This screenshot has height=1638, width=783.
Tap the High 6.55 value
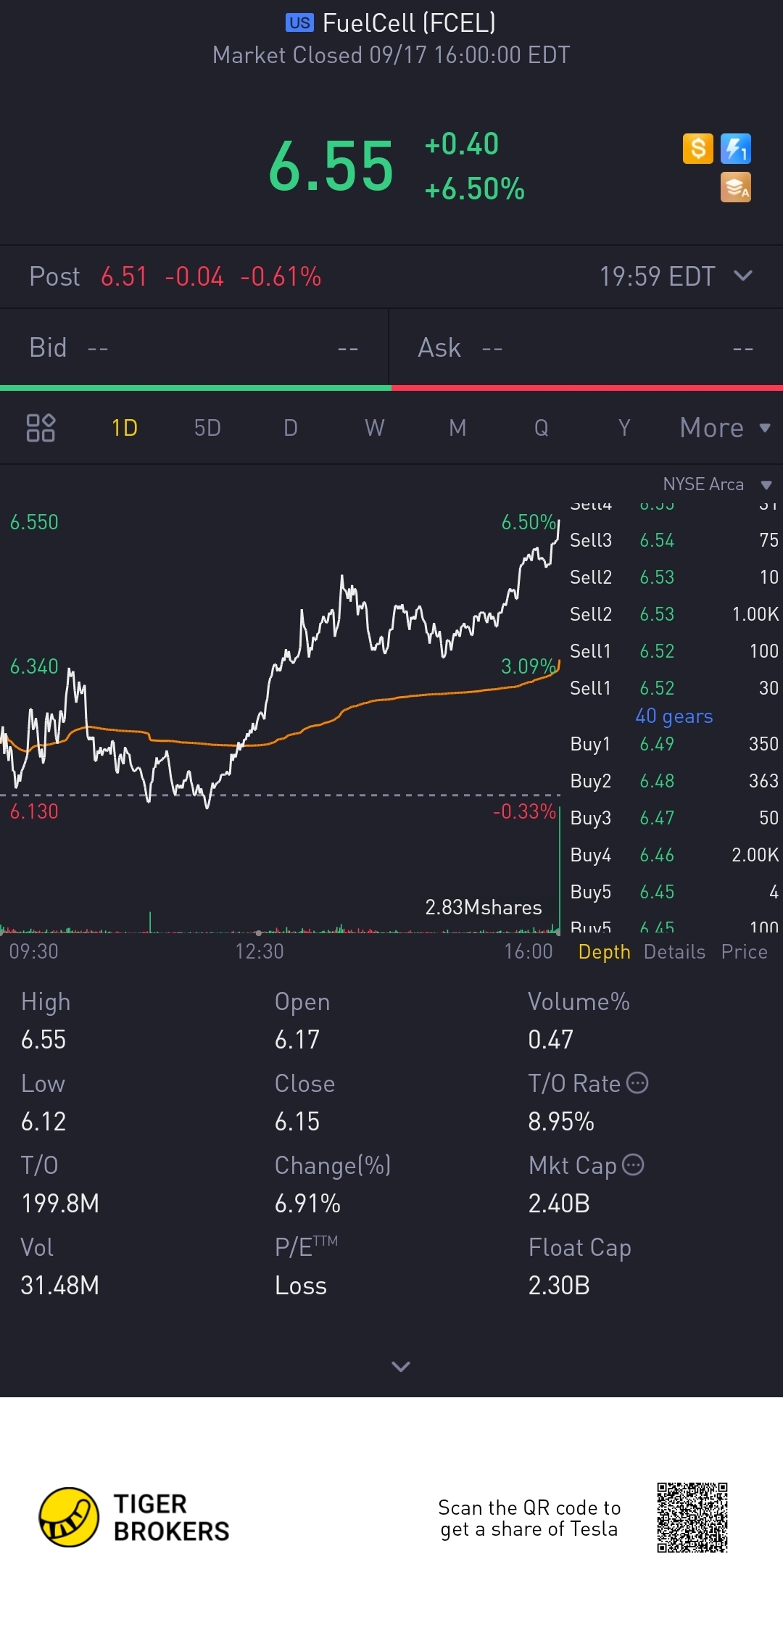[43, 1040]
